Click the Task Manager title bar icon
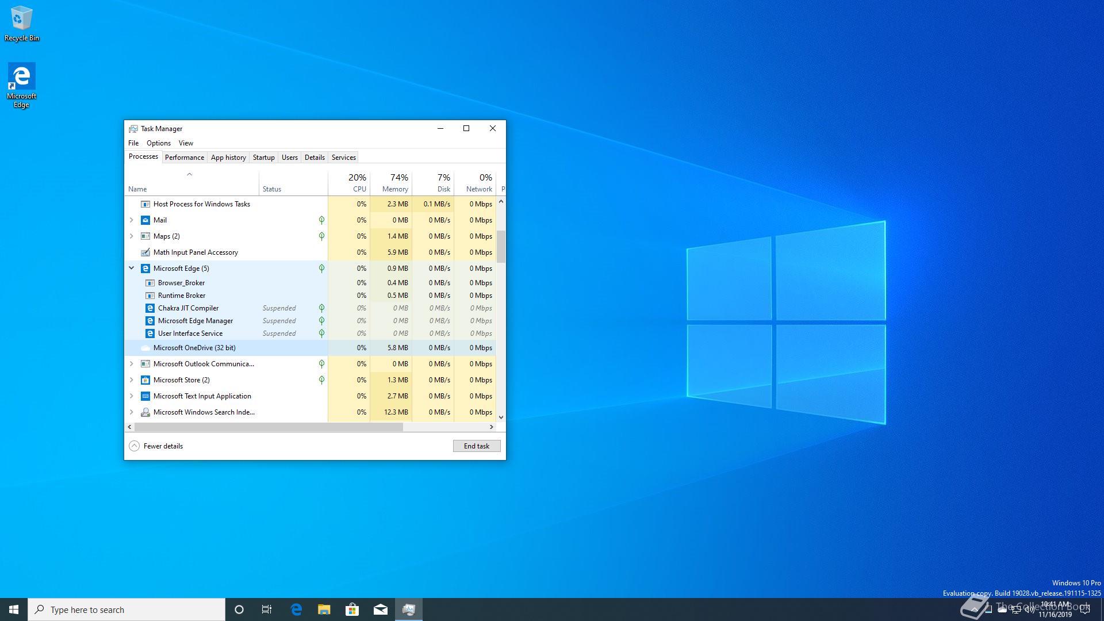 pyautogui.click(x=133, y=129)
